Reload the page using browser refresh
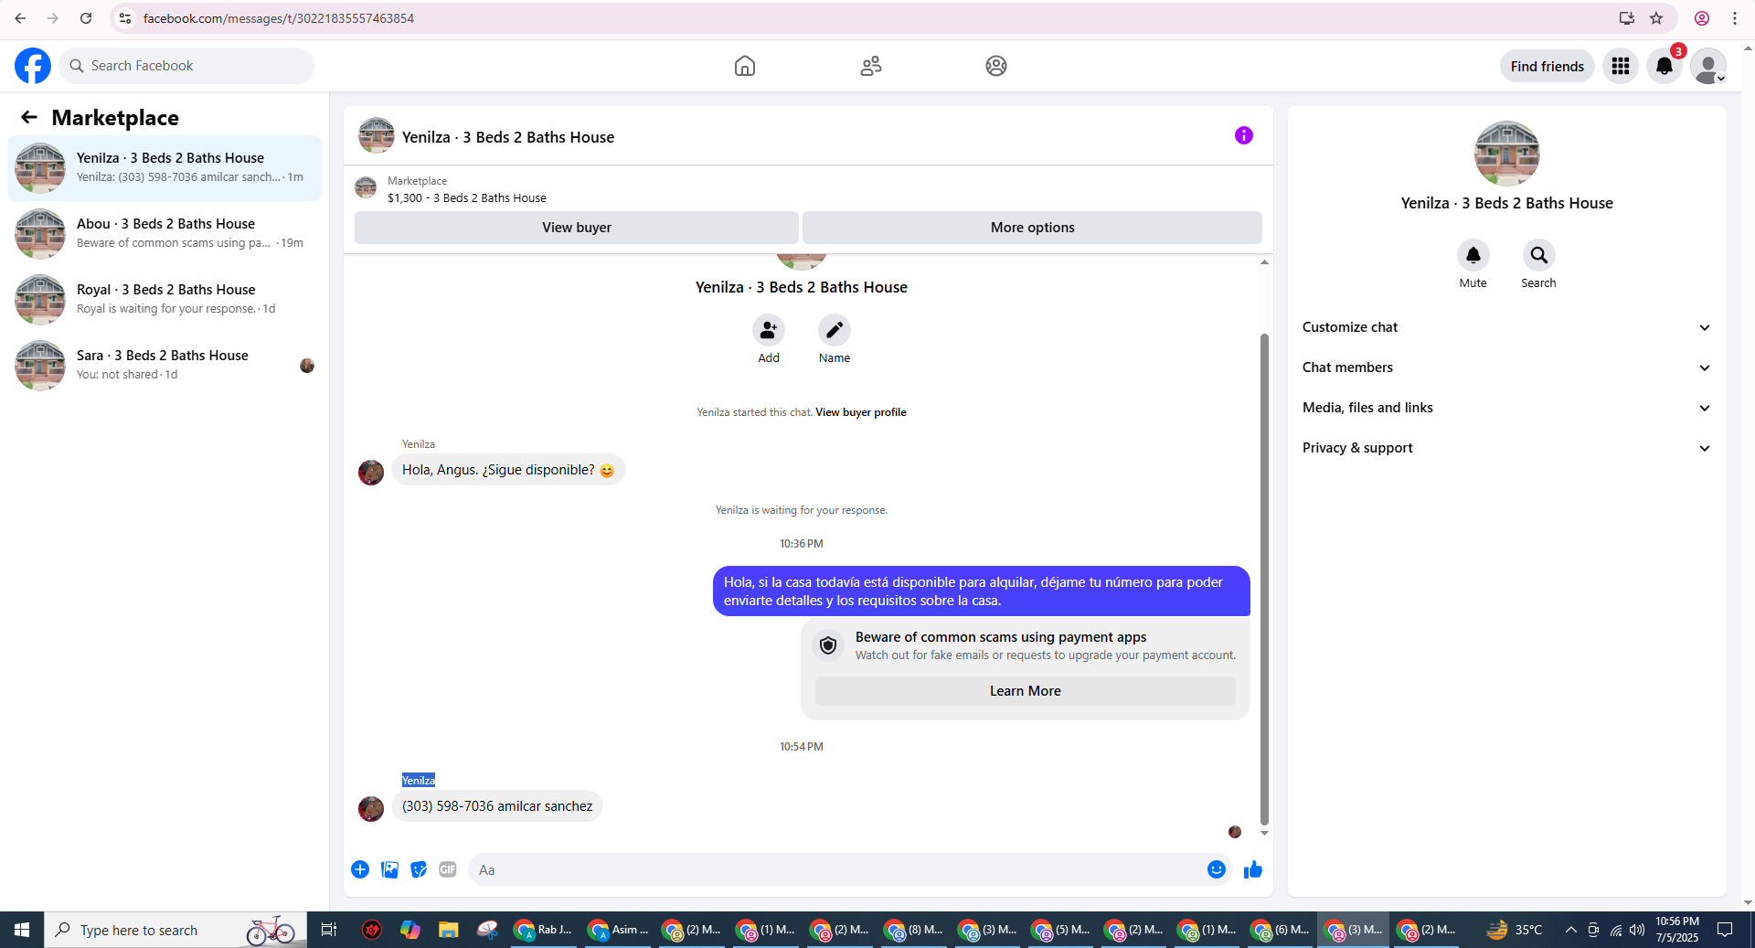Image resolution: width=1755 pixels, height=948 pixels. [x=86, y=18]
